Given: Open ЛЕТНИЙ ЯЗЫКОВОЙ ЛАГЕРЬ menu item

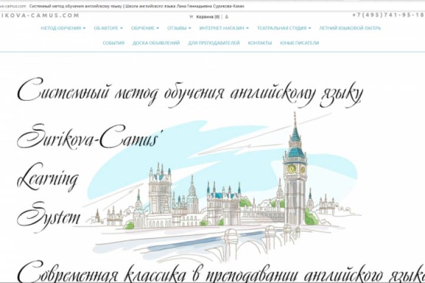Looking at the screenshot, I should point(350,28).
